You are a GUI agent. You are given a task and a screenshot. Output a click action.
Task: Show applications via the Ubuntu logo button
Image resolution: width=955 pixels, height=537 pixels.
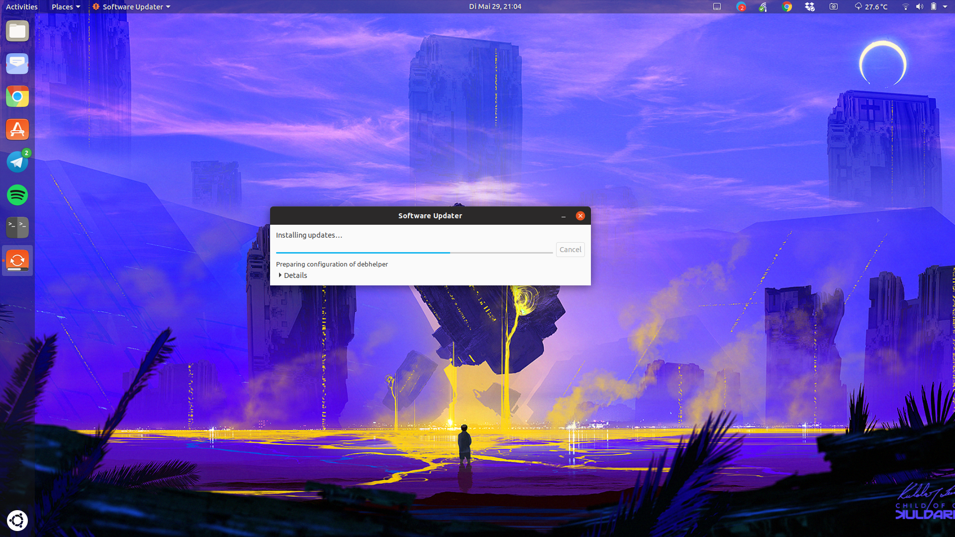17,521
